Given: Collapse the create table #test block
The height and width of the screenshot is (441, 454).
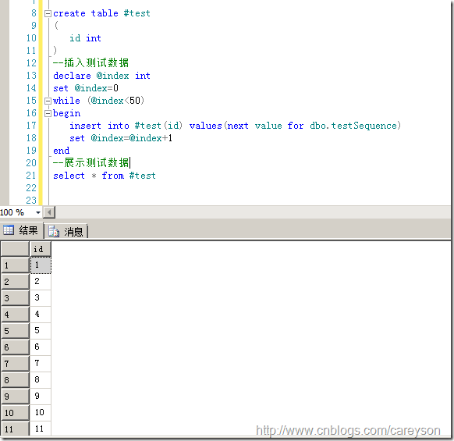Looking at the screenshot, I should click(48, 13).
